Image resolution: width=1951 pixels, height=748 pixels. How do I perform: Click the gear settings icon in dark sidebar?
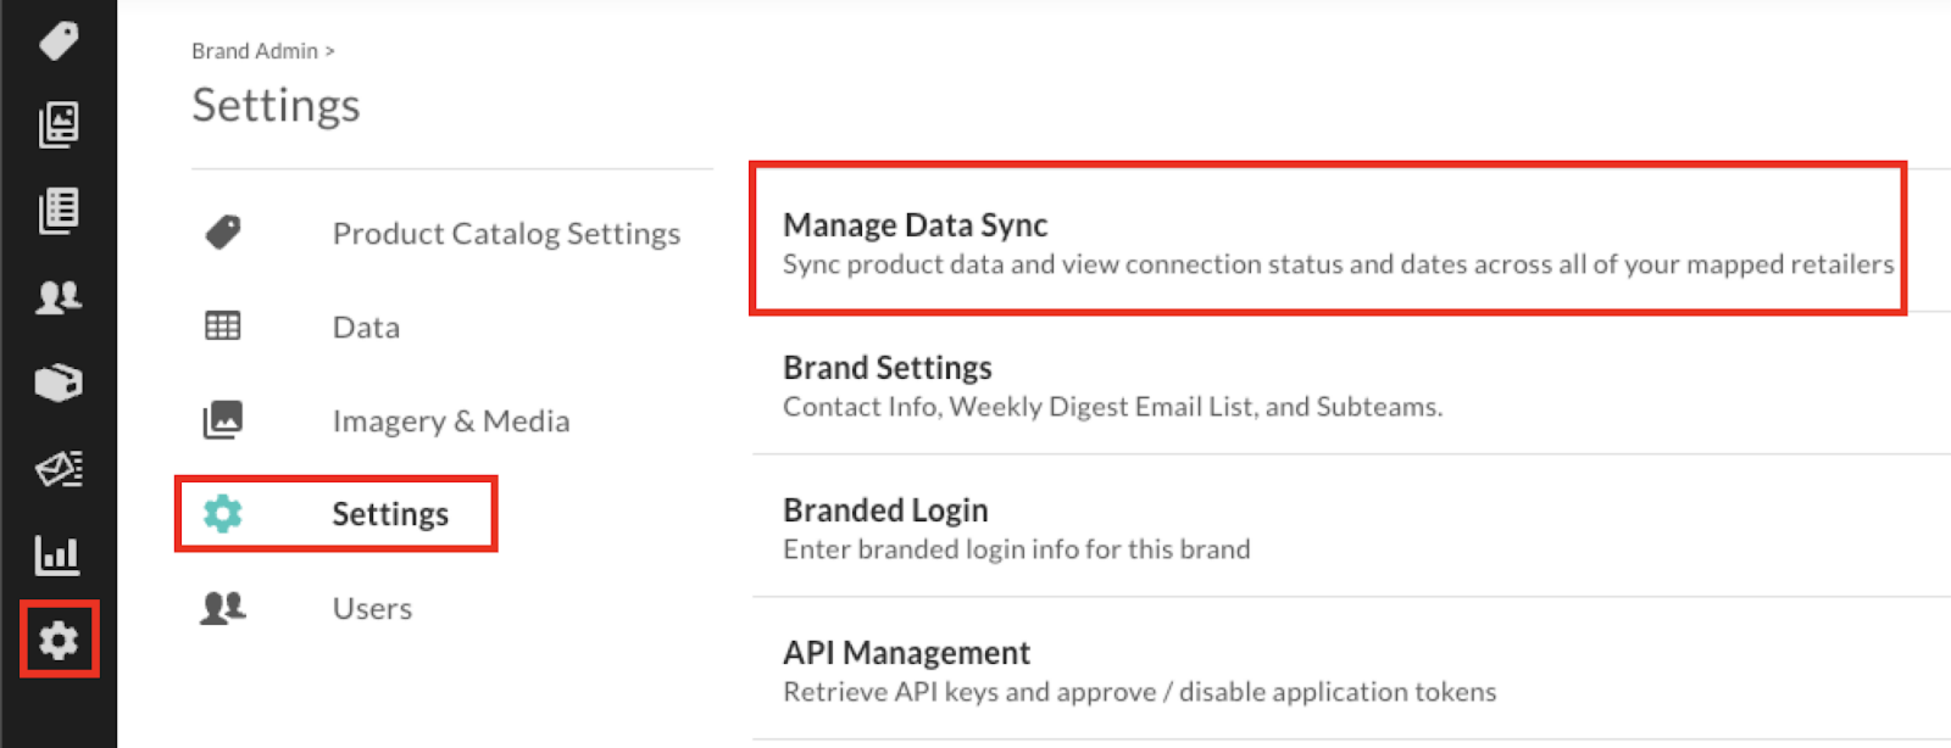59,640
